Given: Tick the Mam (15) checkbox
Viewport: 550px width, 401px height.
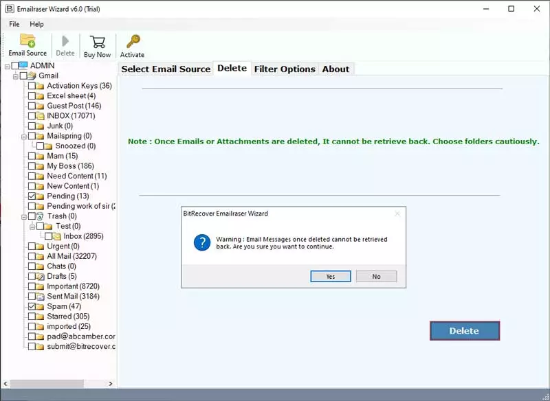Looking at the screenshot, I should (x=32, y=156).
